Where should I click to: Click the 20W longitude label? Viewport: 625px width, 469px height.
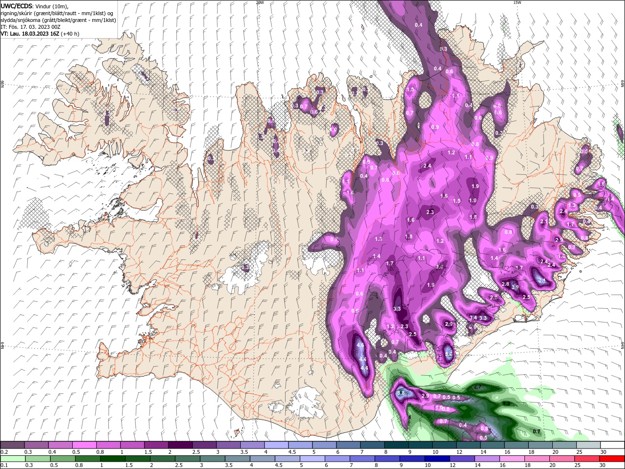tap(260, 2)
